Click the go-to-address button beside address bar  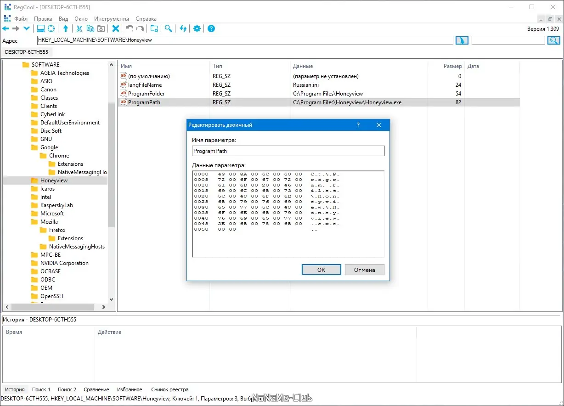pyautogui.click(x=462, y=40)
